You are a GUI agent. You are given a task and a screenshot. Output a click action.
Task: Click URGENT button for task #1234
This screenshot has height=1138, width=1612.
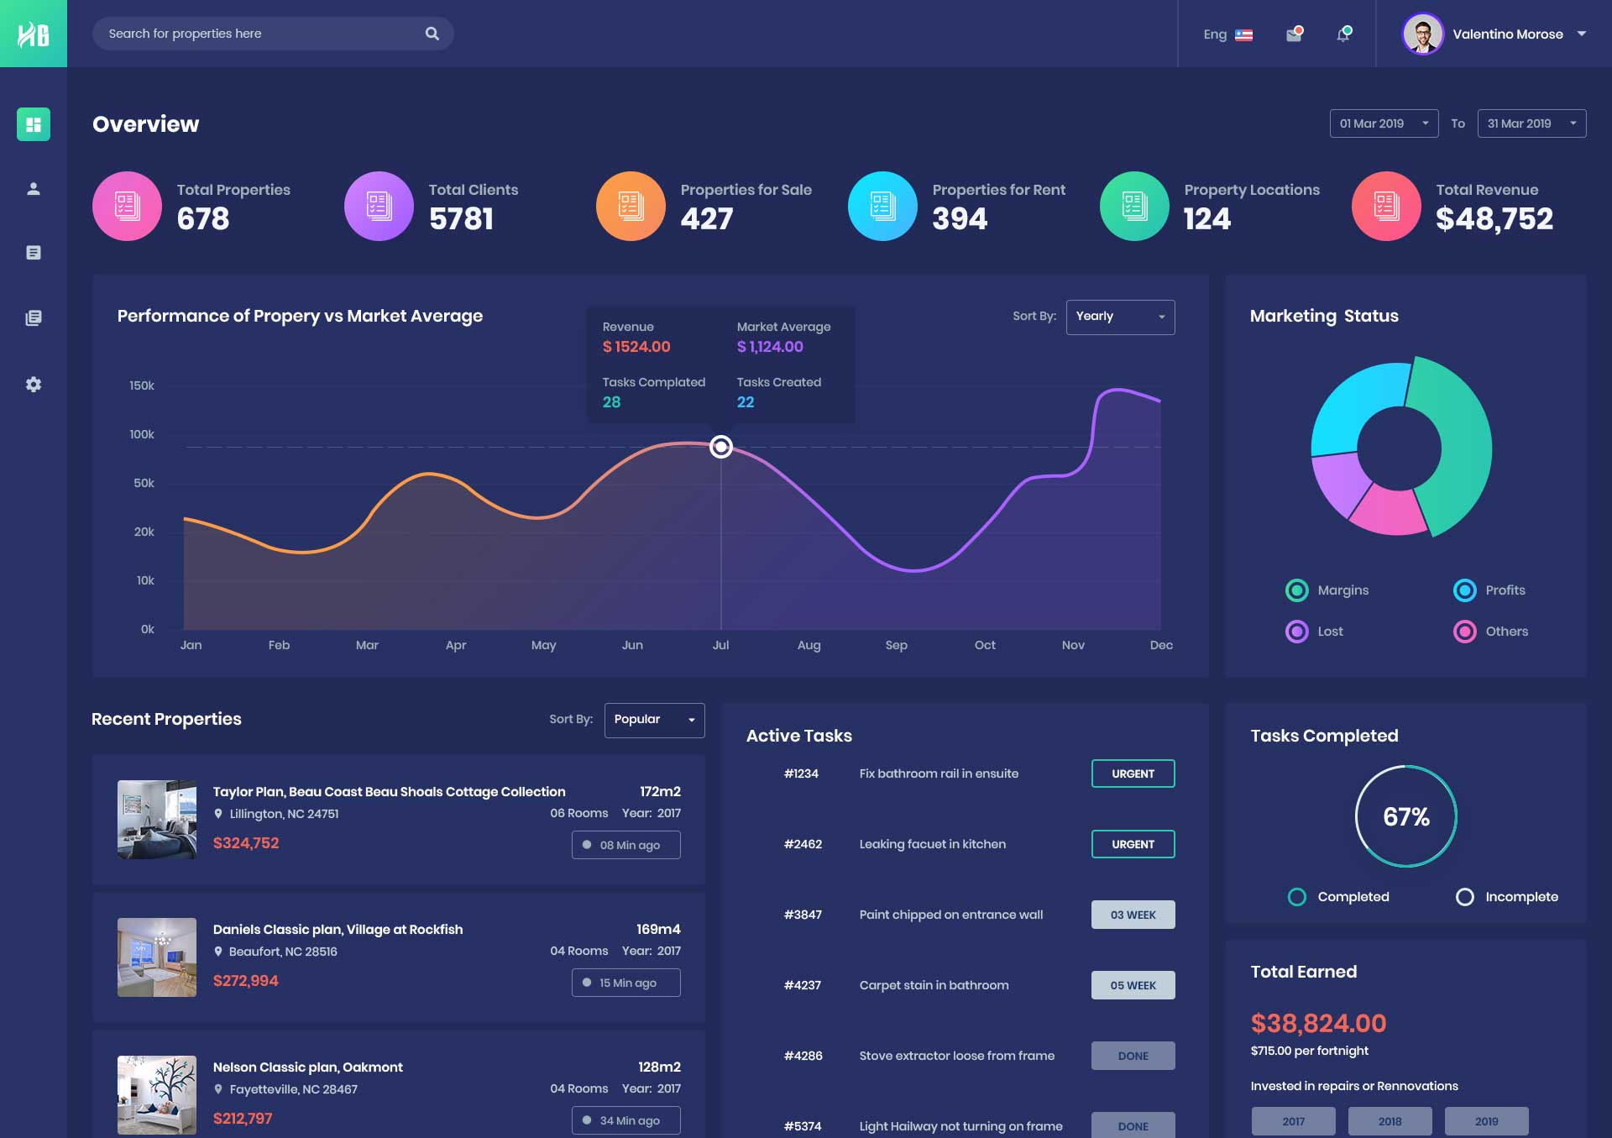pos(1133,774)
